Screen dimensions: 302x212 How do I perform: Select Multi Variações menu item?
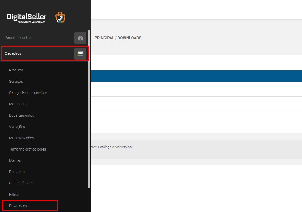tap(21, 138)
